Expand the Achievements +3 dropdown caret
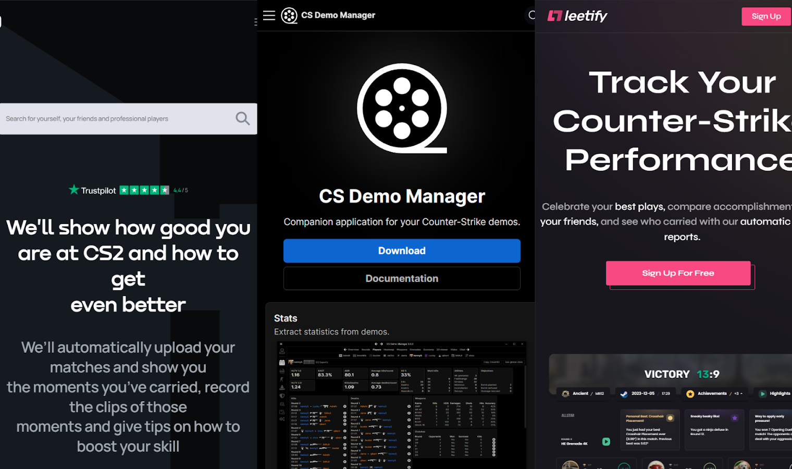 [741, 393]
